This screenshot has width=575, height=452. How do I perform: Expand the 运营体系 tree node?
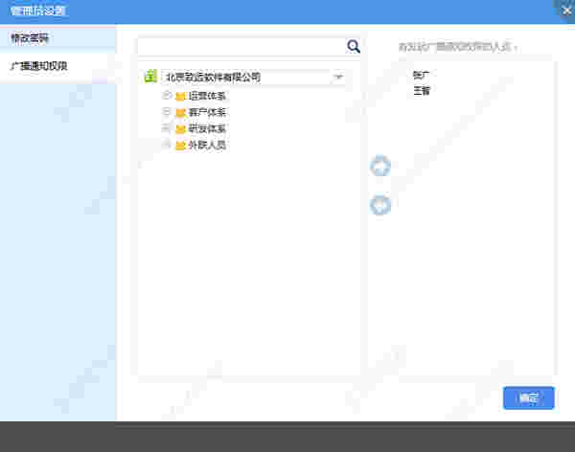(167, 96)
